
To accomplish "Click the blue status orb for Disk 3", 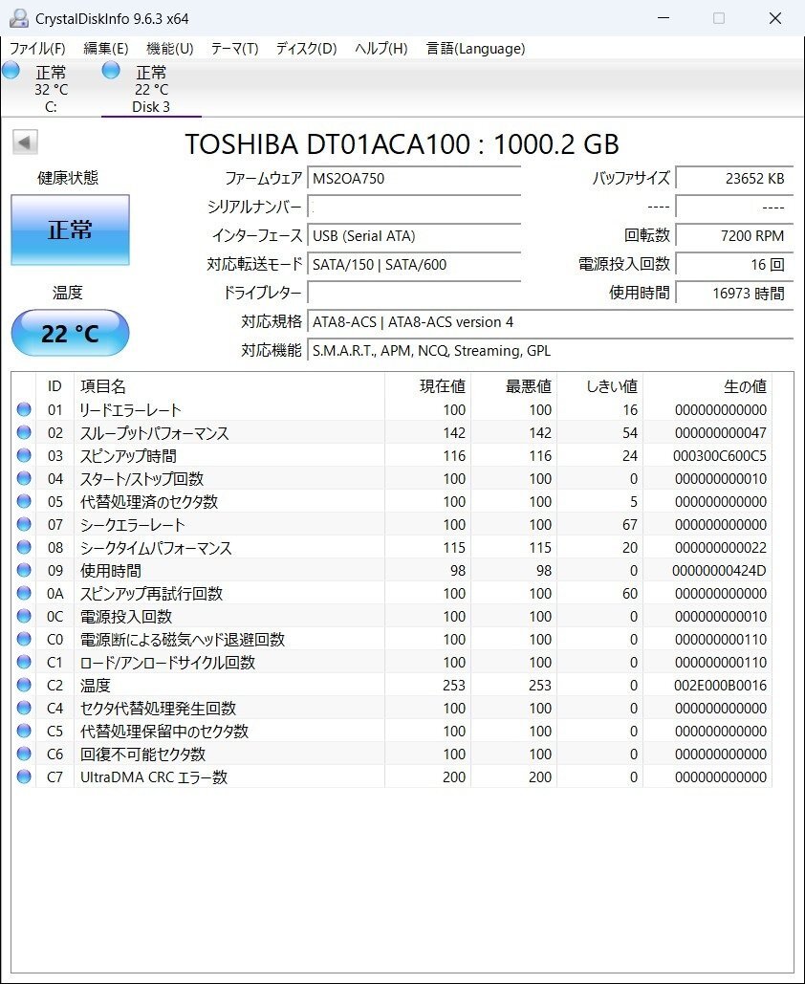I will coord(111,71).
